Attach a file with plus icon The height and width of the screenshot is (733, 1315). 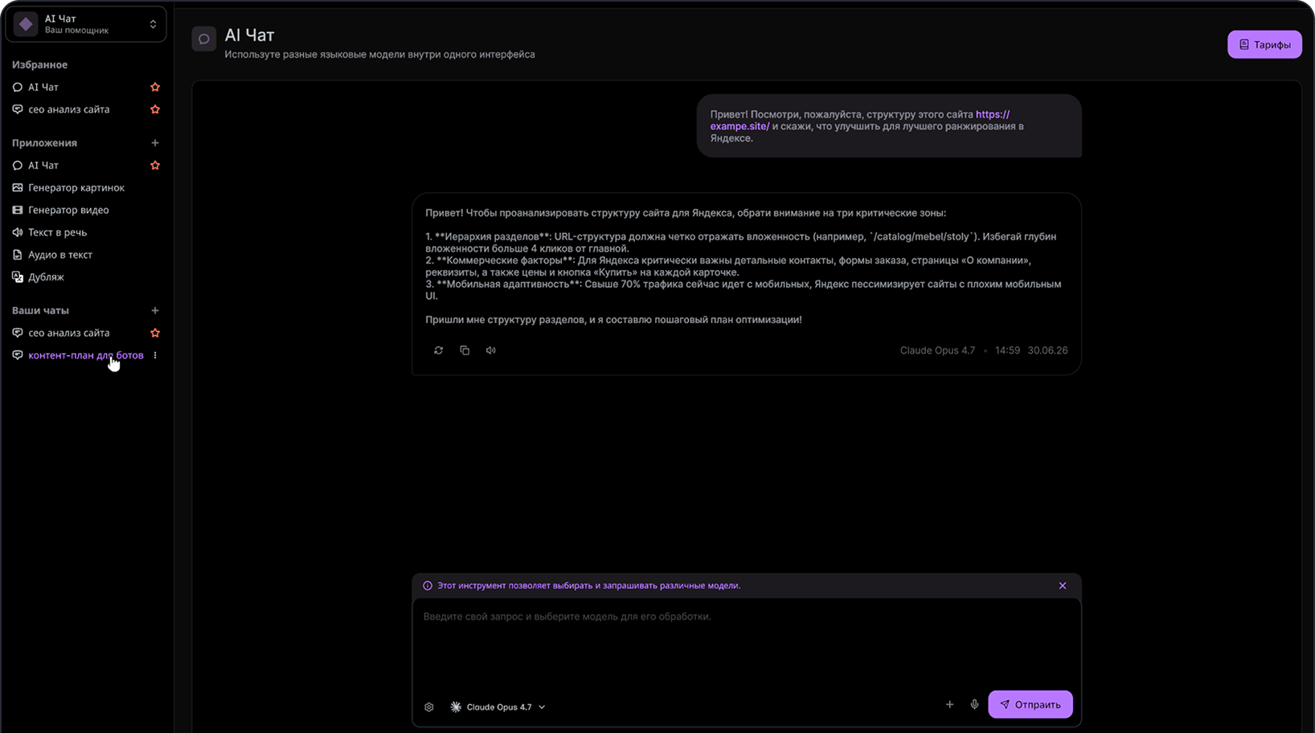click(949, 705)
